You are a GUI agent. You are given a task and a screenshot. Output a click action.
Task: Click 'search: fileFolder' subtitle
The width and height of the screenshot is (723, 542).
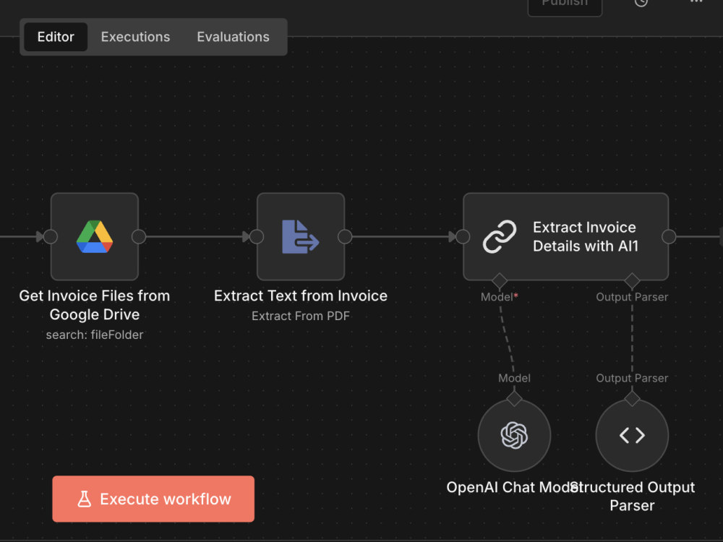click(95, 335)
